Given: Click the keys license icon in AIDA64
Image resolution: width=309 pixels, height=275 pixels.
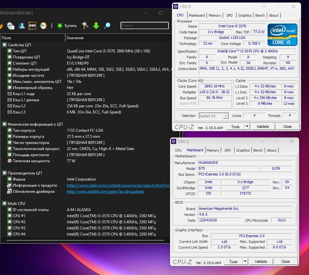Looking at the screenshot, I should pos(85,26).
